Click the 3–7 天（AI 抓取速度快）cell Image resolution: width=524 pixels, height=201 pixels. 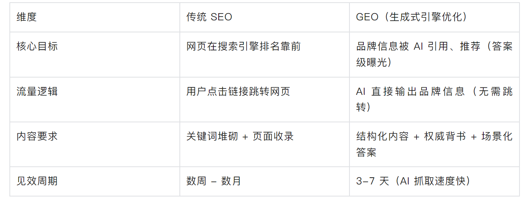[x=413, y=181]
